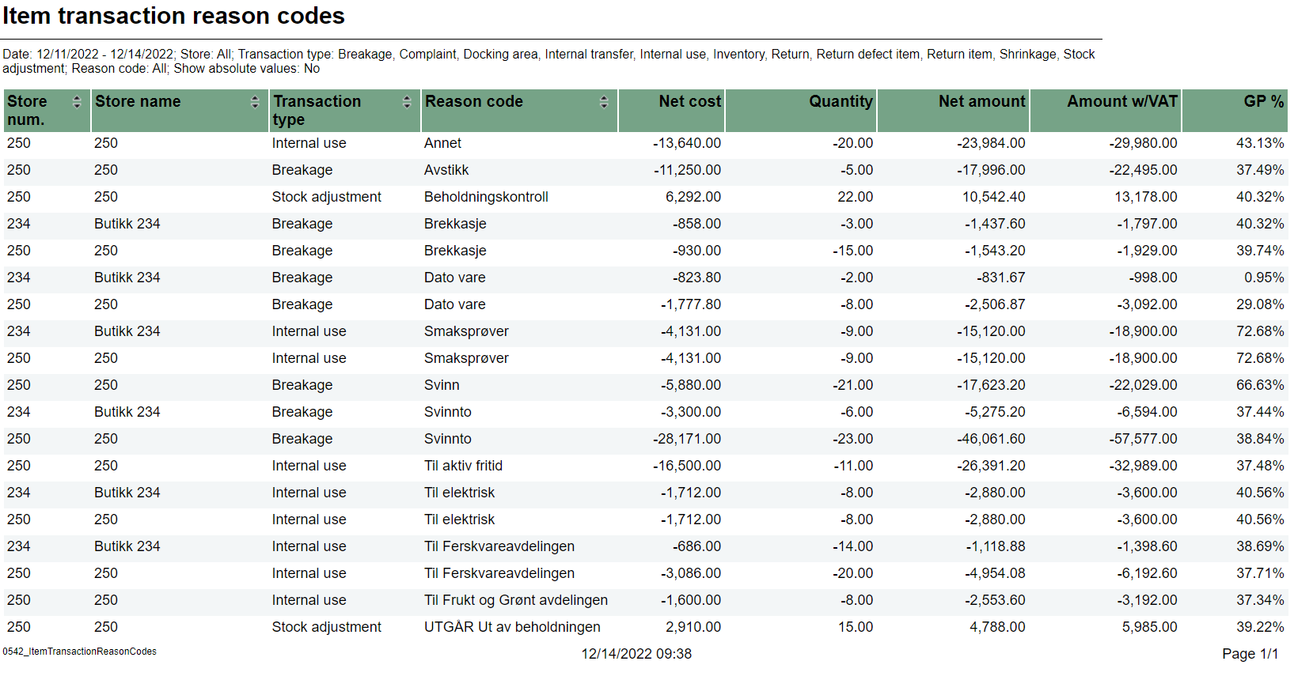1313x680 pixels.
Task: Click the Til Frukt og Grønt avdelingen cell
Action: tap(515, 600)
